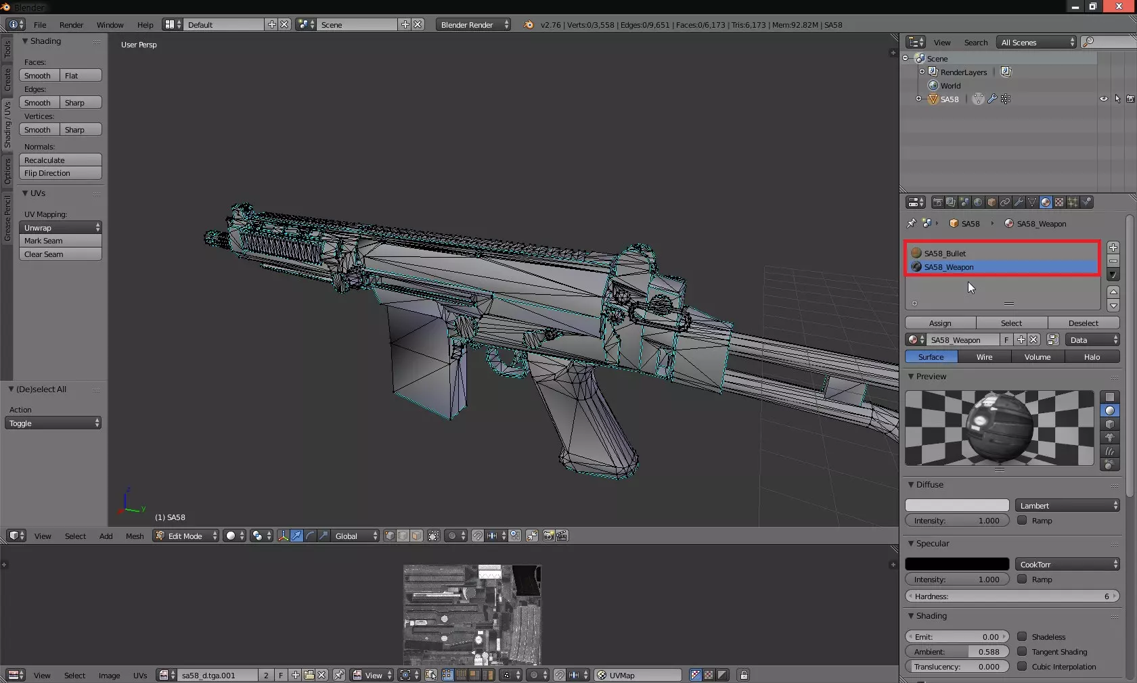This screenshot has height=683, width=1137.
Task: Select monkey preview shape for material preview
Action: [1109, 438]
